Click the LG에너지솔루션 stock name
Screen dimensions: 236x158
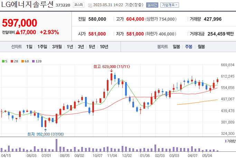[x=27, y=4]
